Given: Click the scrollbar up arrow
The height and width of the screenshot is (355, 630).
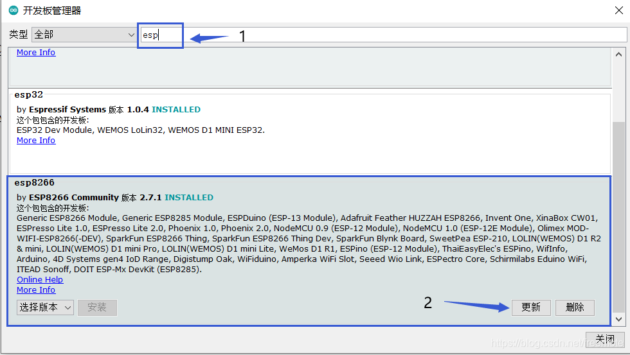Looking at the screenshot, I should coord(618,54).
